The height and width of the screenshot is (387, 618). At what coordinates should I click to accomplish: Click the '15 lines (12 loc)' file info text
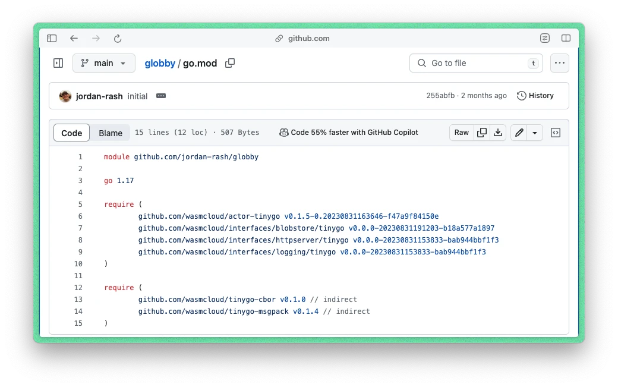click(x=171, y=133)
